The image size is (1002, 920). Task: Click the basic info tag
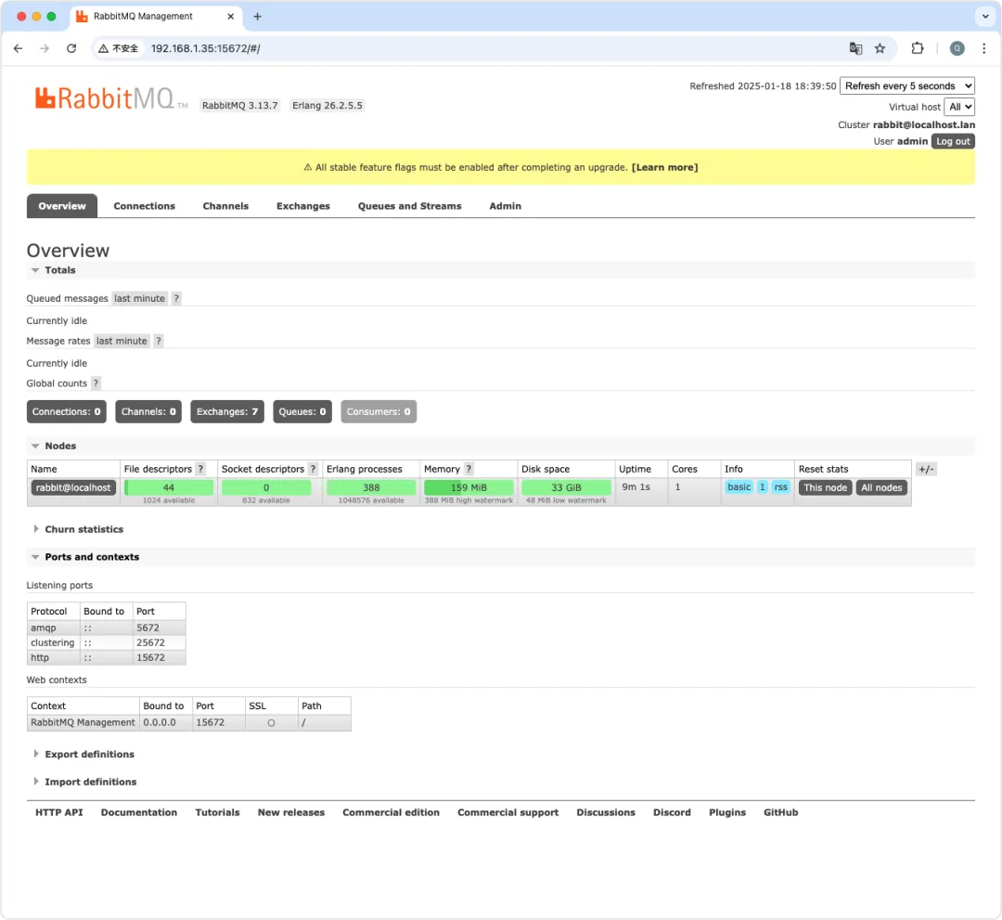739,487
